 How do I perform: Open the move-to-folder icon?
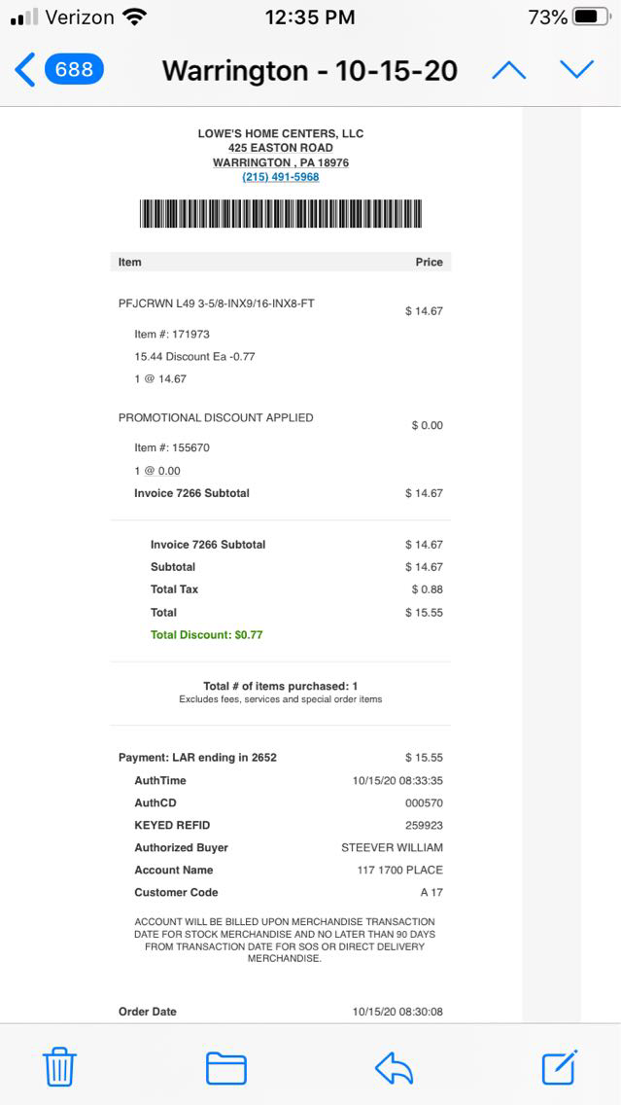226,1068
